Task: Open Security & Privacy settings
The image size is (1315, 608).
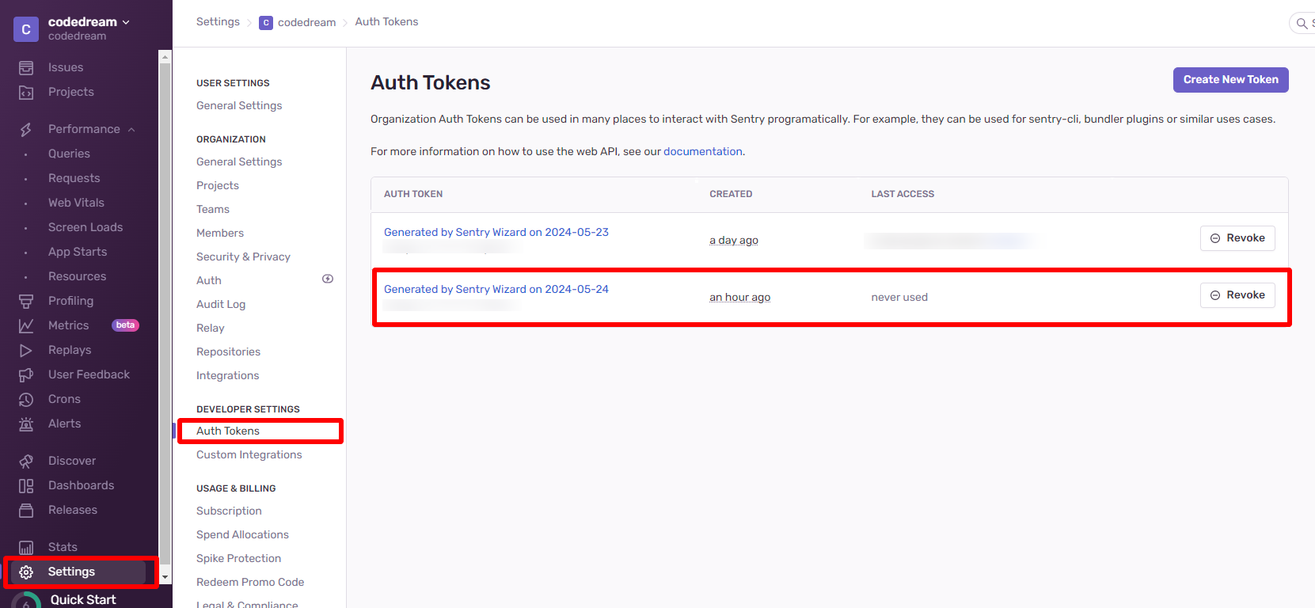Action: coord(243,256)
